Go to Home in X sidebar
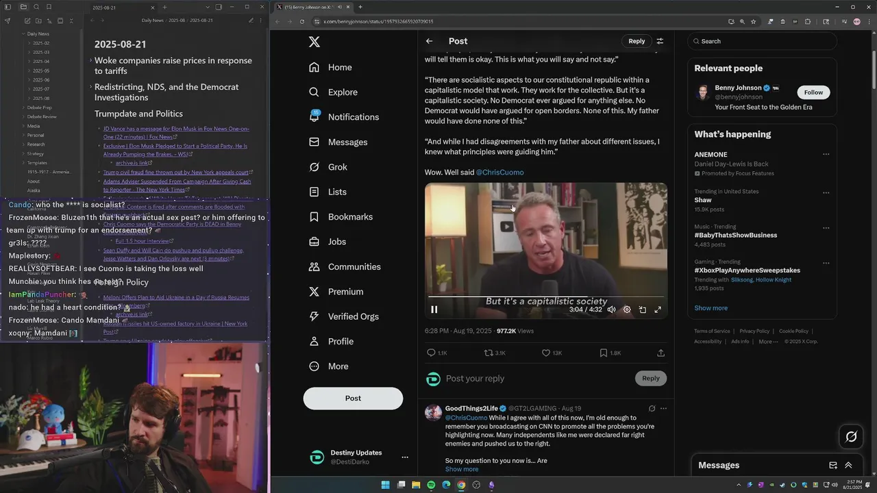Screen dimensions: 877x493 330,67
